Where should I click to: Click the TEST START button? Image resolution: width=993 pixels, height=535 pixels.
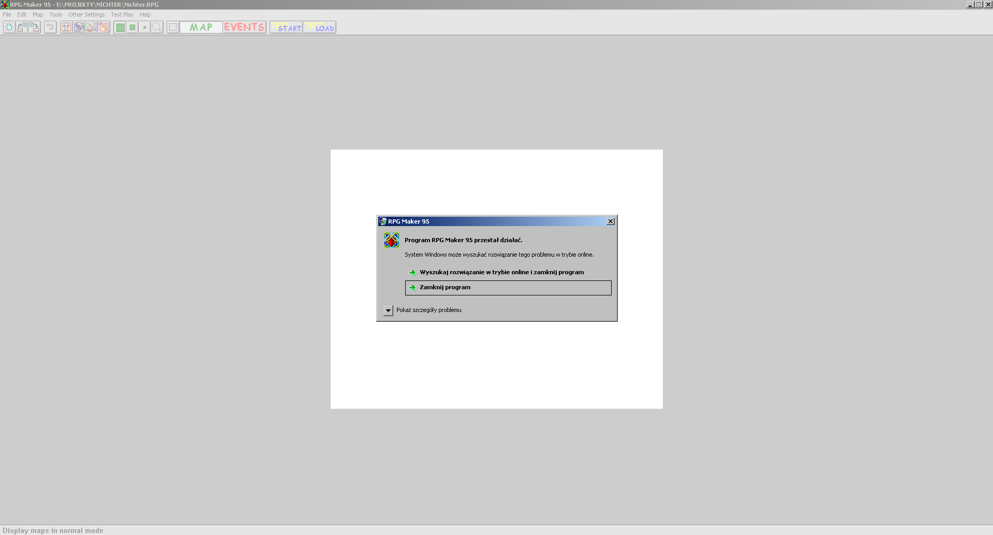tap(286, 27)
